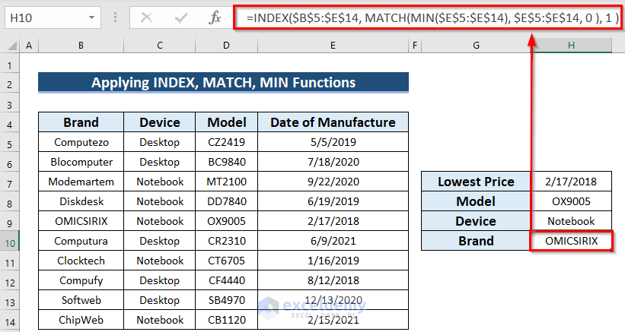Select row 4 header
Screen dimensions: 625x332
11,122
